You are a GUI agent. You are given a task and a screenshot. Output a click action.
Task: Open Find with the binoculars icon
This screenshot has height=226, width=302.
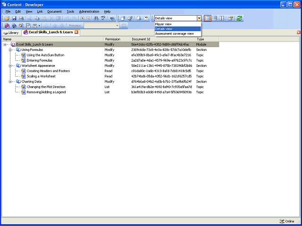point(96,18)
